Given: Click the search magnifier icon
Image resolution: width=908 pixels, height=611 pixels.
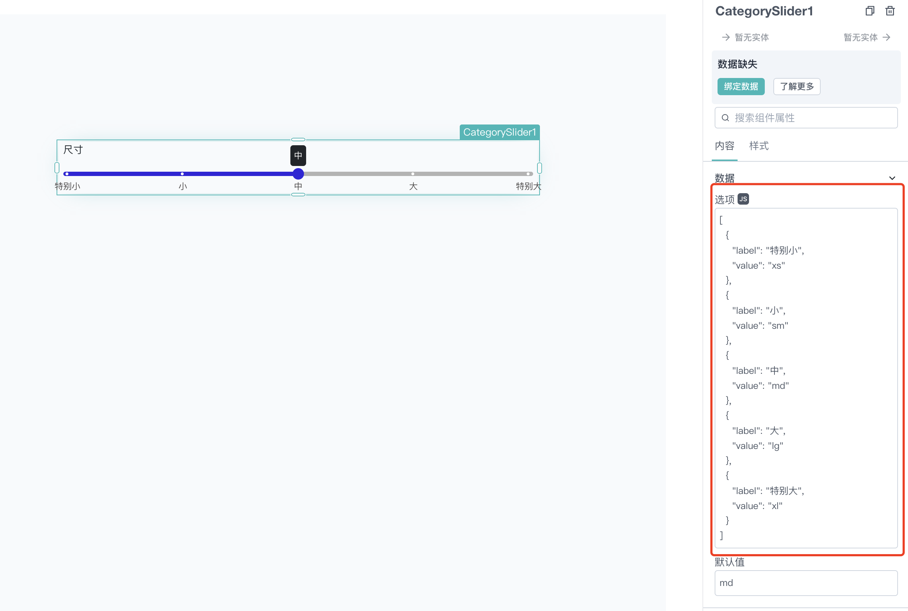Looking at the screenshot, I should pos(725,118).
